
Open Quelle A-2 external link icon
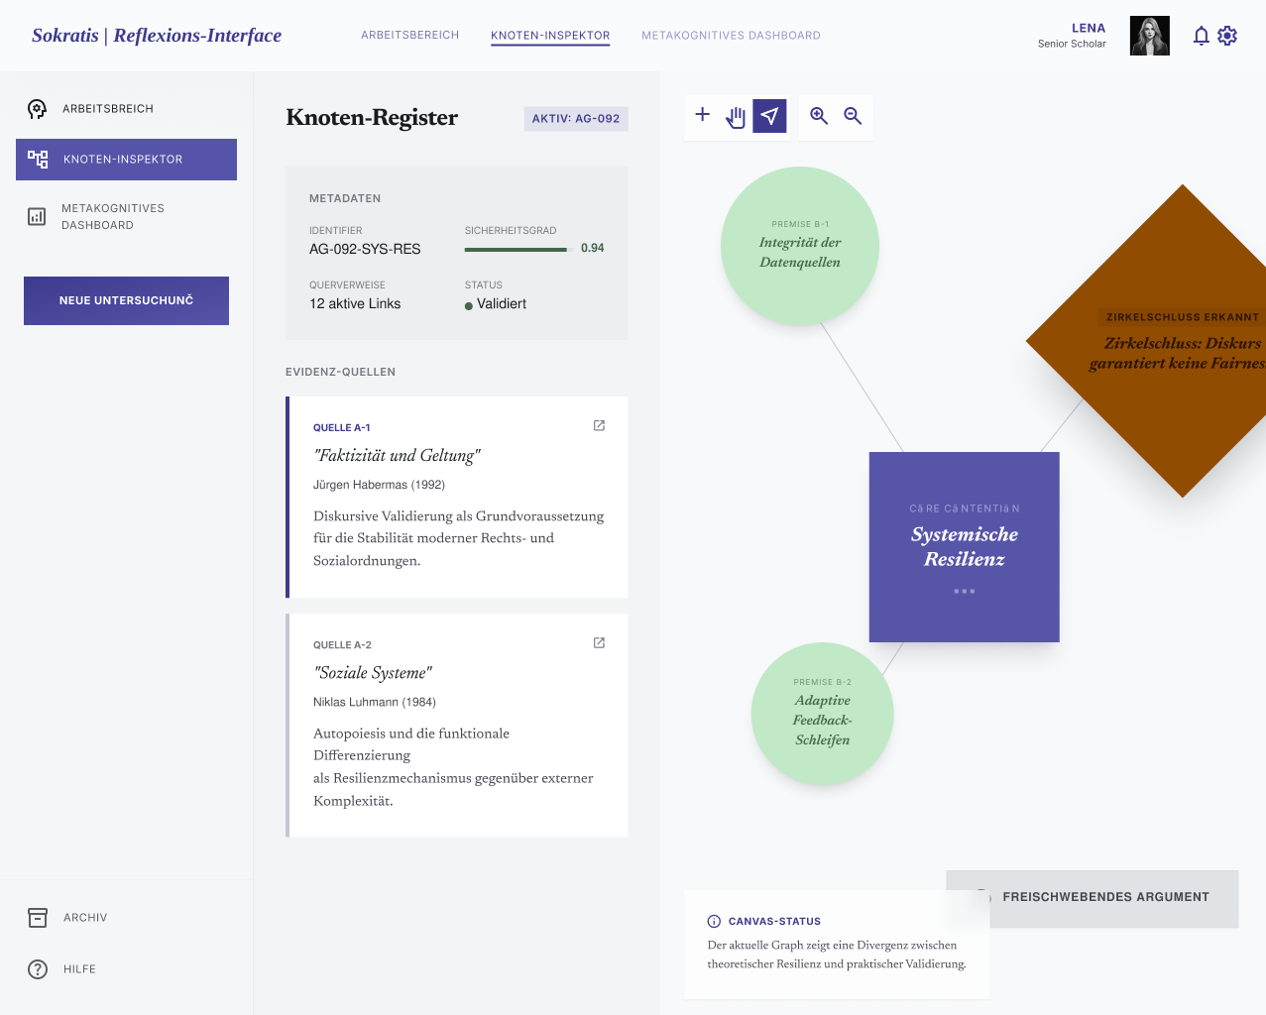599,642
